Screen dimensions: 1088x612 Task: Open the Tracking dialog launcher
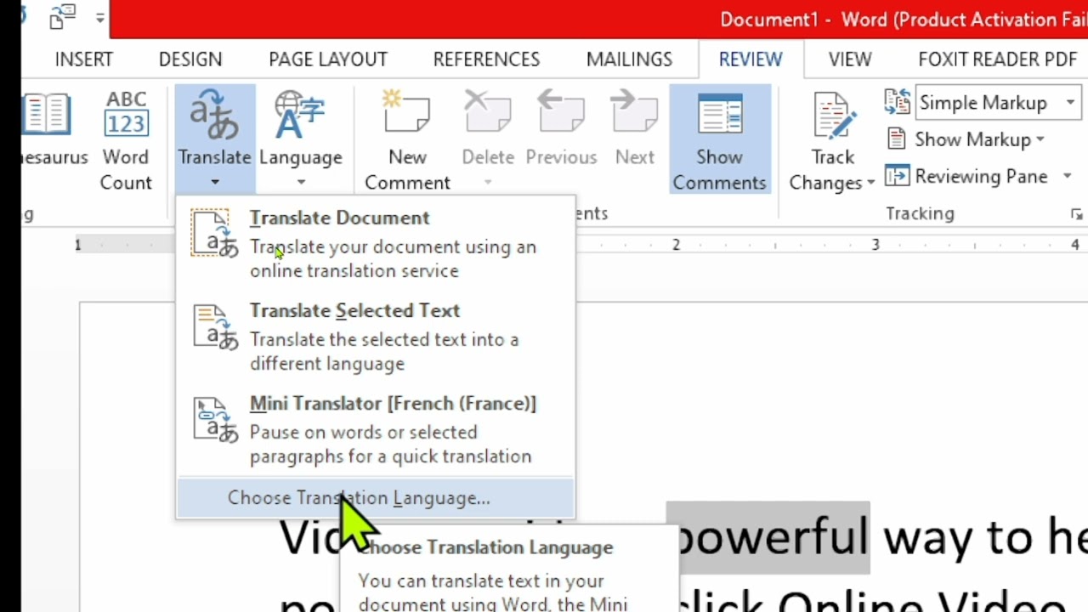click(1077, 214)
